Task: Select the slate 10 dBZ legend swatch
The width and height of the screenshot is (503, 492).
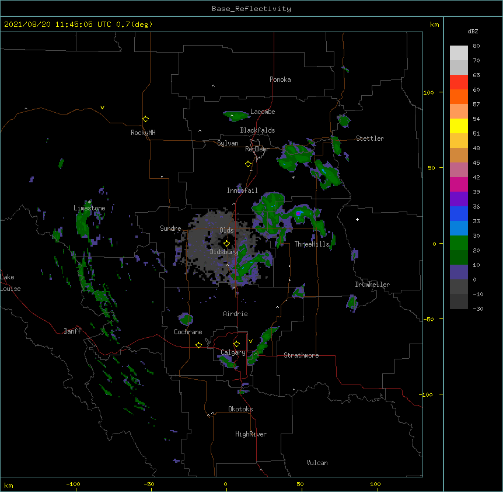Action: (x=459, y=272)
